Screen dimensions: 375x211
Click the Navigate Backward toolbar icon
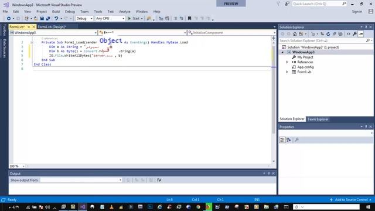click(9, 18)
